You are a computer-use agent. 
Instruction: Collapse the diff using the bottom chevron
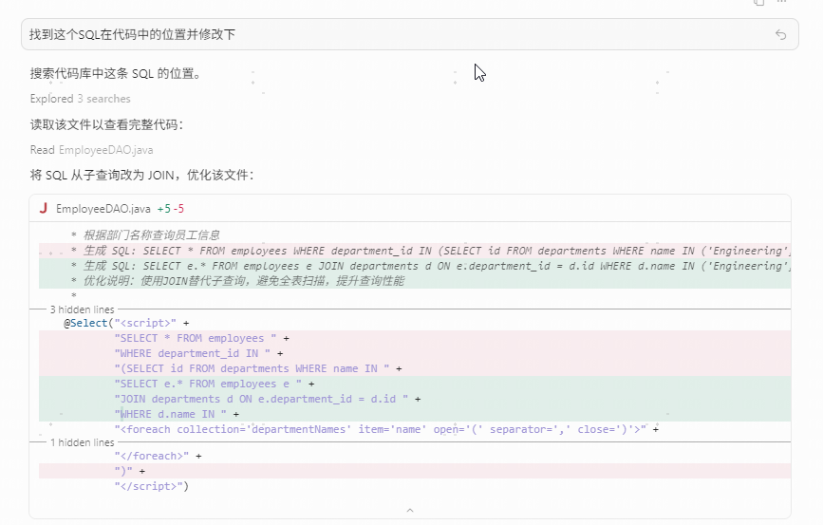410,511
